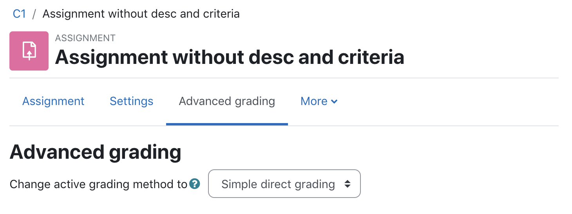Click the word More in navigation
Image resolution: width=572 pixels, height=214 pixels.
coord(314,101)
